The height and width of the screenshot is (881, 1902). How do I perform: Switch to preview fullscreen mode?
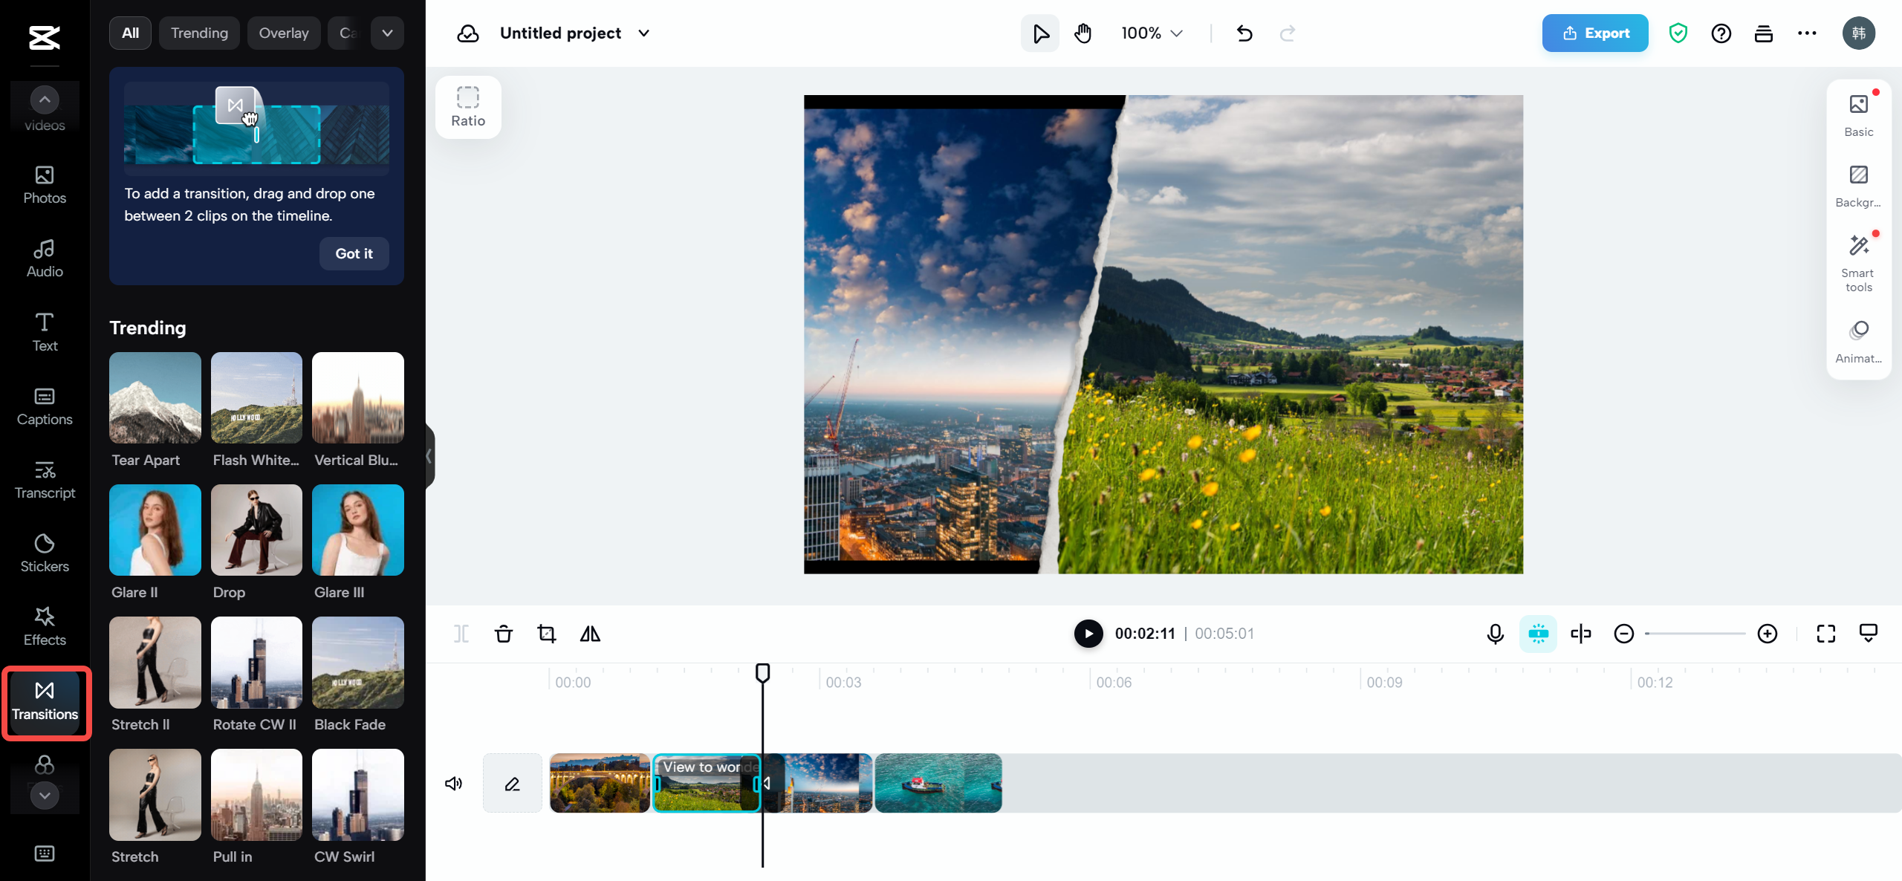click(1827, 634)
